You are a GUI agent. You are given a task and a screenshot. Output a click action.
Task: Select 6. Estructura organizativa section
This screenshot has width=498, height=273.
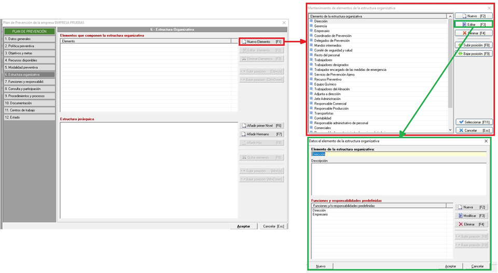[29, 75]
